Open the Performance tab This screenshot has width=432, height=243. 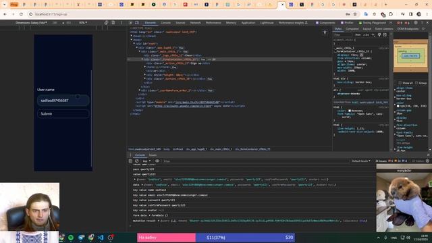(x=213, y=22)
